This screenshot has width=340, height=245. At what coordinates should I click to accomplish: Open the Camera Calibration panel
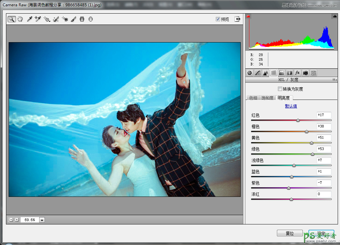[305, 73]
